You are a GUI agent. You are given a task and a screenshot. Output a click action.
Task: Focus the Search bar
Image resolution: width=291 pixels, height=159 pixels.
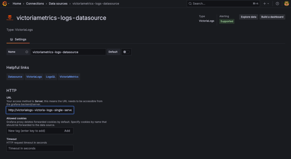click(223, 3)
